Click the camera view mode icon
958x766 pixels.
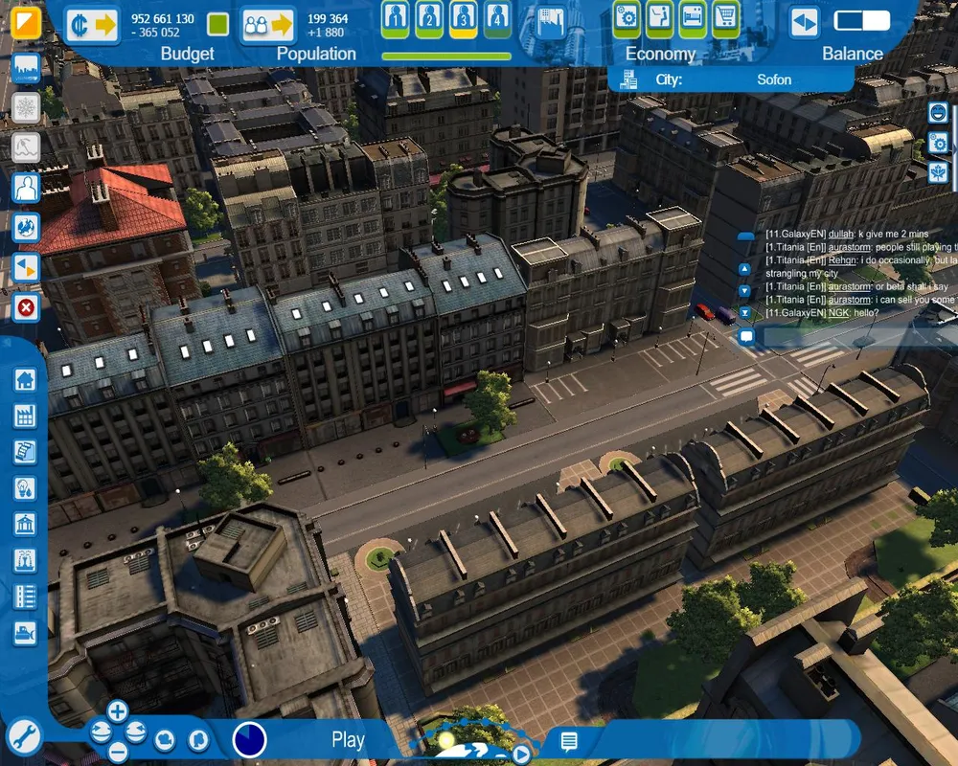(x=165, y=740)
